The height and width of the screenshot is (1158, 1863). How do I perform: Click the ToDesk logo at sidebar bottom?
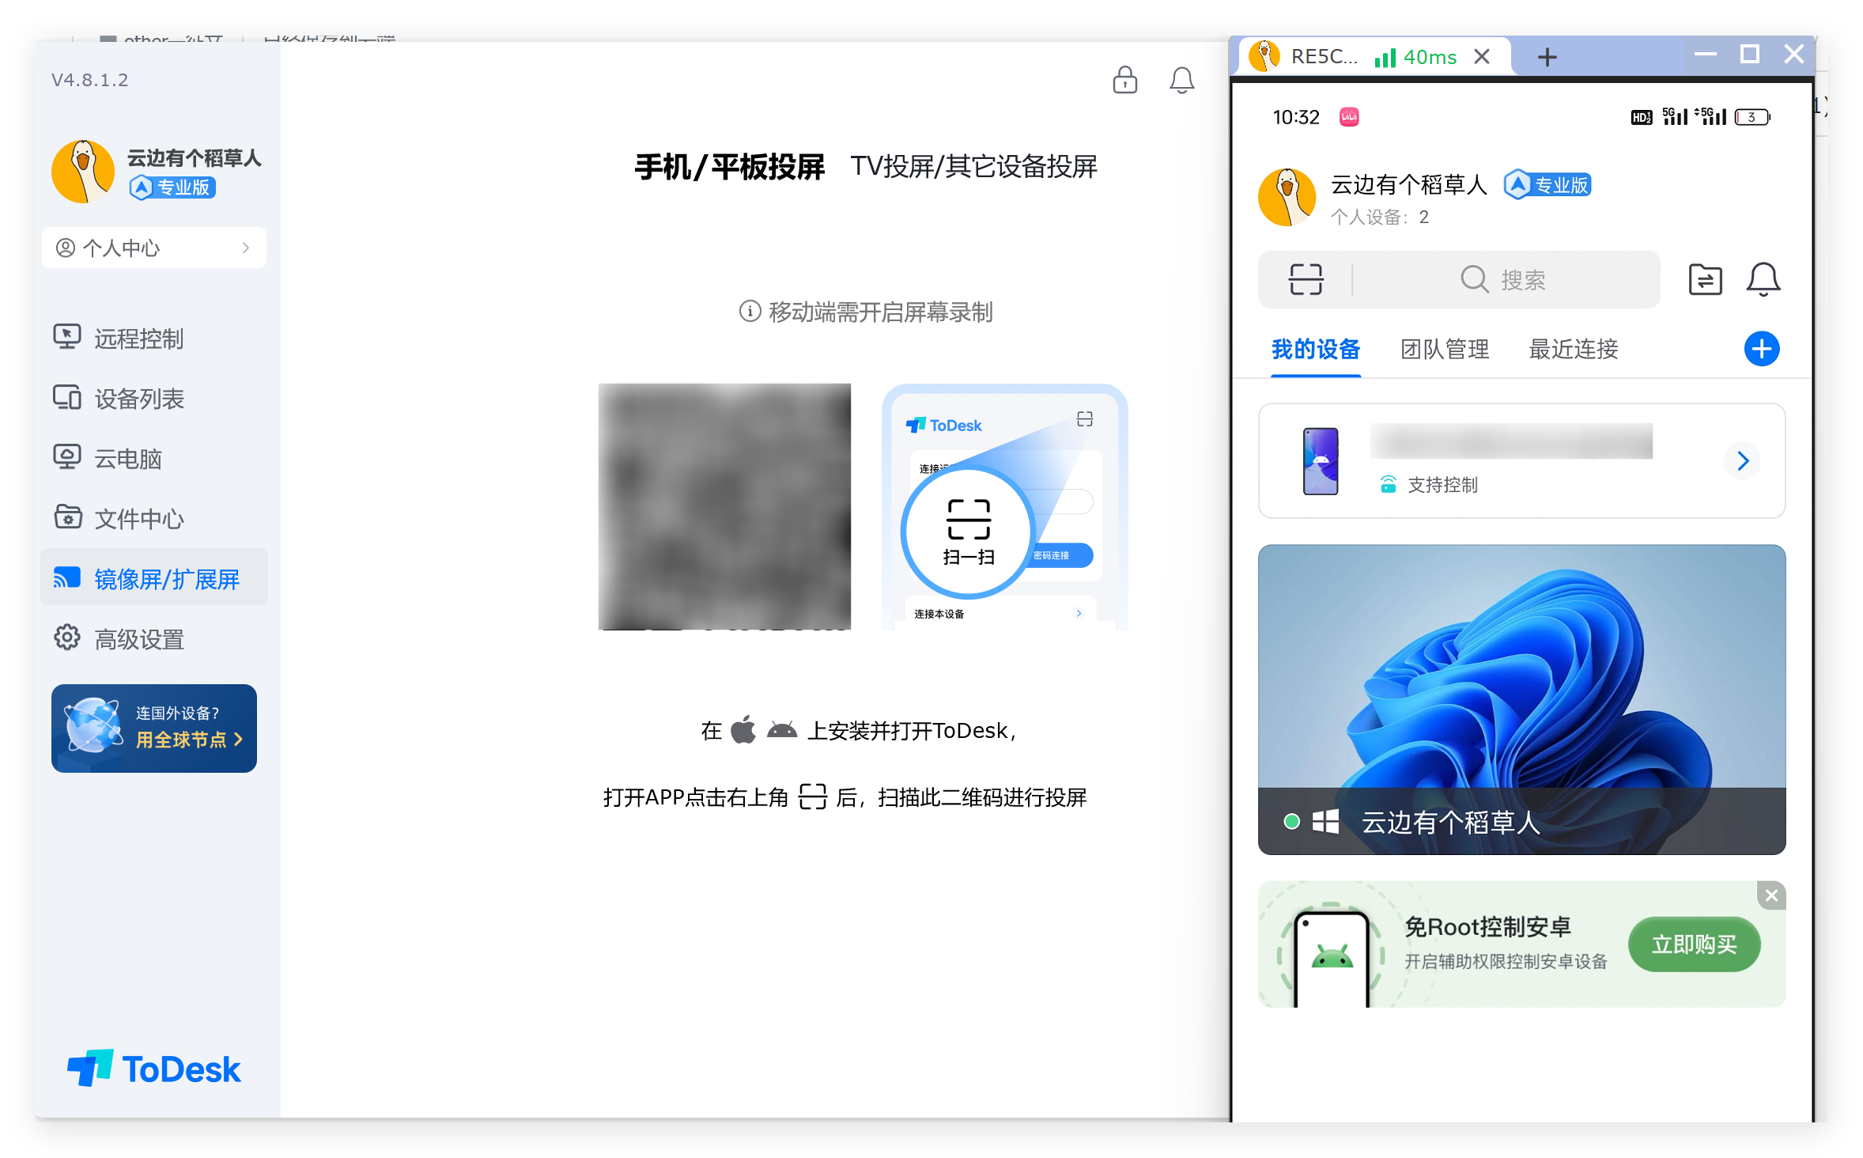(x=154, y=1069)
